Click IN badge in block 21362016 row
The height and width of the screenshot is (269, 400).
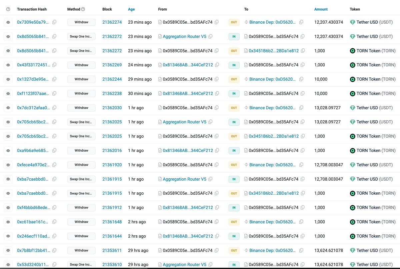click(234, 151)
